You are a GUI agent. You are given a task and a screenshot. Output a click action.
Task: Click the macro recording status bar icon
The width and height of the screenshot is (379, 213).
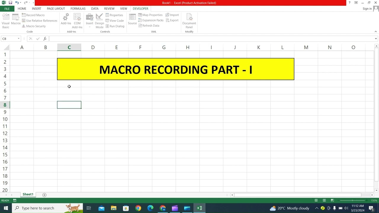pos(15,201)
